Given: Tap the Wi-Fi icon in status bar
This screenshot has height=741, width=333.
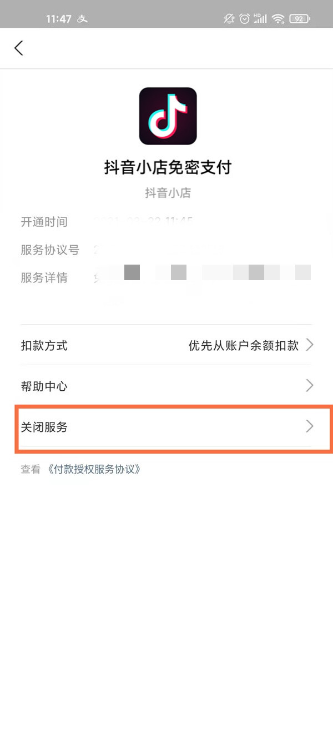Looking at the screenshot, I should [x=277, y=18].
